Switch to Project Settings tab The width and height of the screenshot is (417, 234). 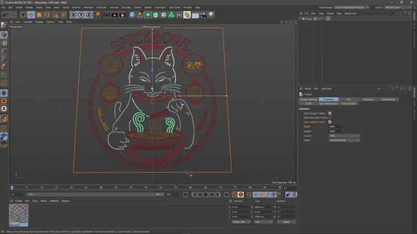coord(308,99)
